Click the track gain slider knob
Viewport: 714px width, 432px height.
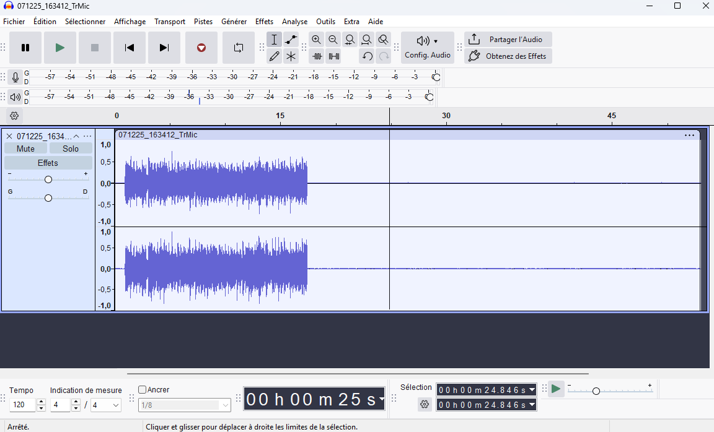click(x=48, y=179)
